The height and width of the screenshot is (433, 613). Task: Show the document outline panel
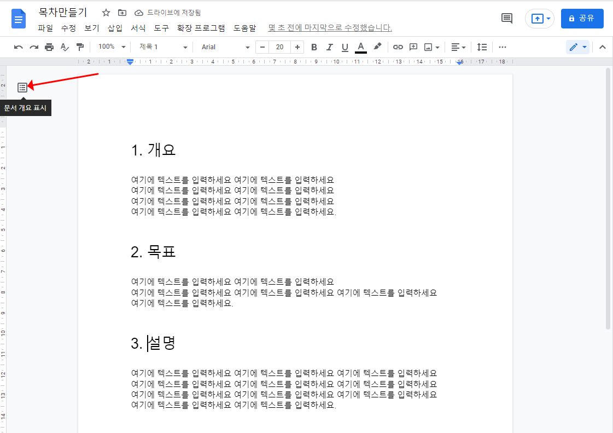tap(22, 86)
